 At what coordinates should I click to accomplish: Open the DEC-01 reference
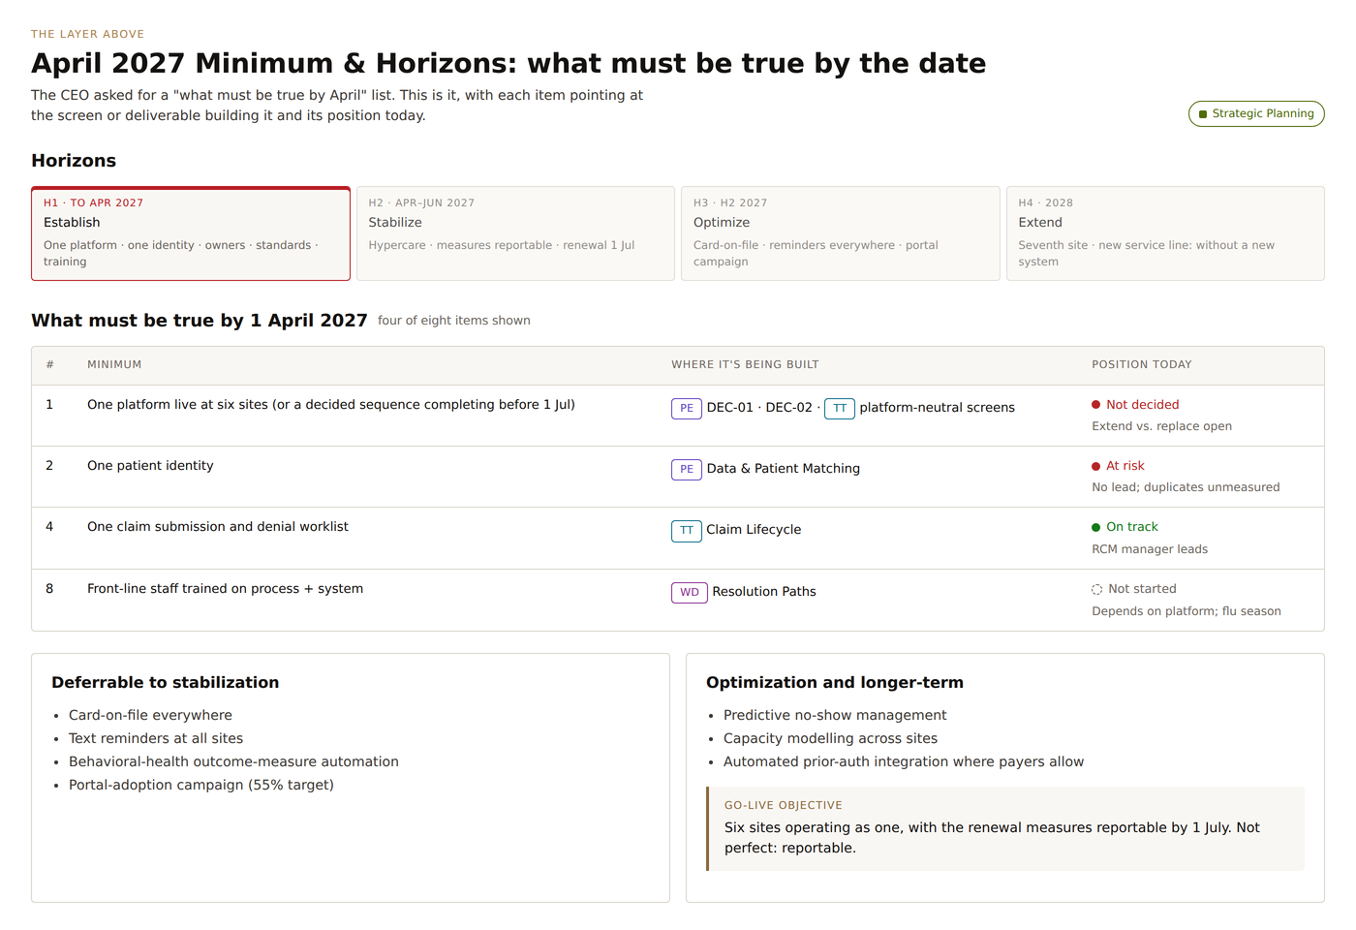(x=730, y=408)
